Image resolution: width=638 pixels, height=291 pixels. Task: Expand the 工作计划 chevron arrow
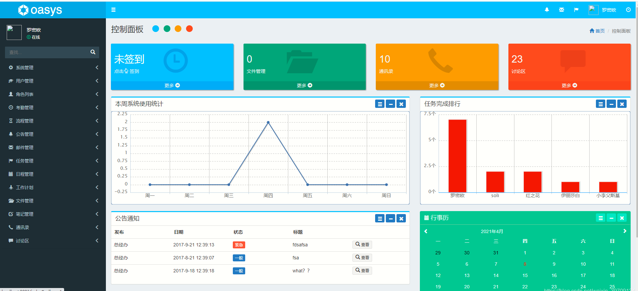pos(97,187)
